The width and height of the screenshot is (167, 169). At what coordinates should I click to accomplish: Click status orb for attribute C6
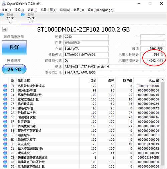tap(5, 166)
